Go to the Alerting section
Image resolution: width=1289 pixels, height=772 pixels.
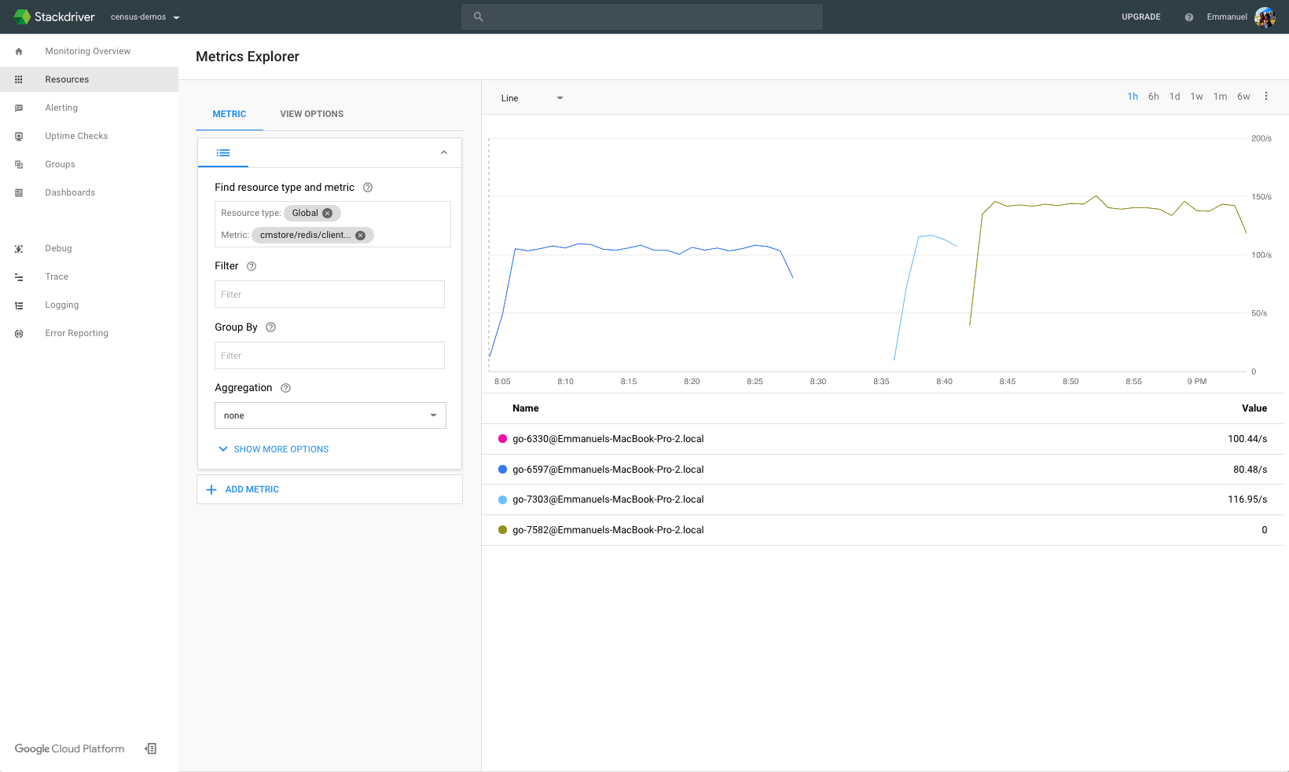61,108
